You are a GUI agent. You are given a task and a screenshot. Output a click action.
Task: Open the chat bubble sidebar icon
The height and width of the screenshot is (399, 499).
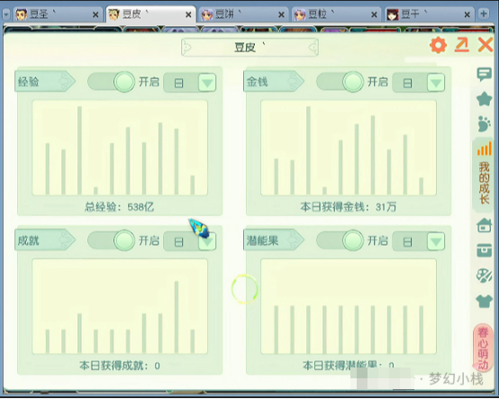(x=484, y=75)
